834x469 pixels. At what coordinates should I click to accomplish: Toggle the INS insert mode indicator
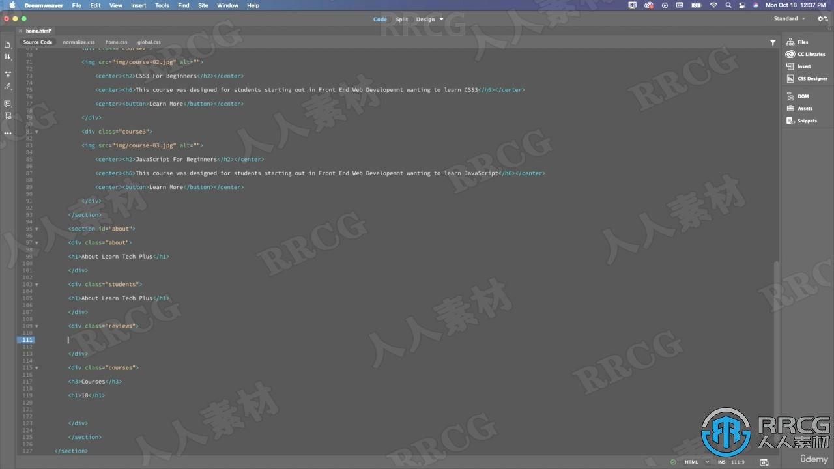(721, 462)
